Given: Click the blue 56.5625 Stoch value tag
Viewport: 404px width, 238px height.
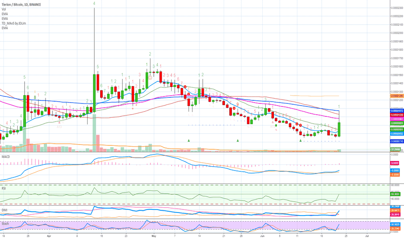Looking at the screenshot, I should [395, 224].
